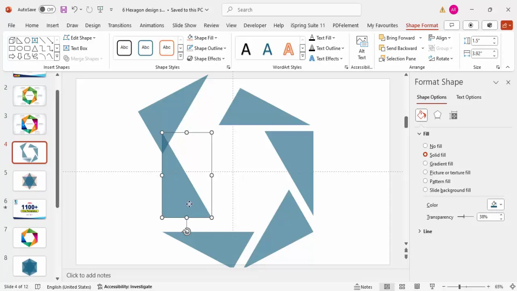Open the File menu
This screenshot has height=291, width=517.
click(11, 25)
